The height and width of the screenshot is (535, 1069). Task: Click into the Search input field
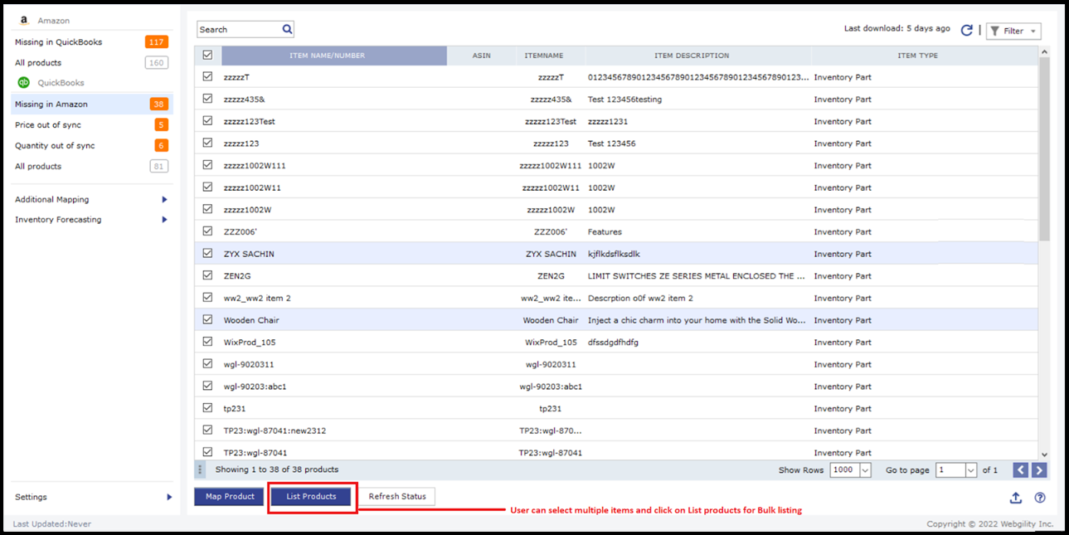point(238,30)
